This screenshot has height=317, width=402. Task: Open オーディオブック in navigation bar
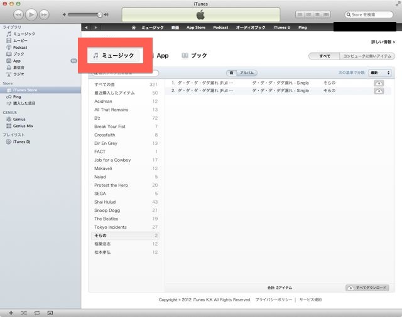251,28
